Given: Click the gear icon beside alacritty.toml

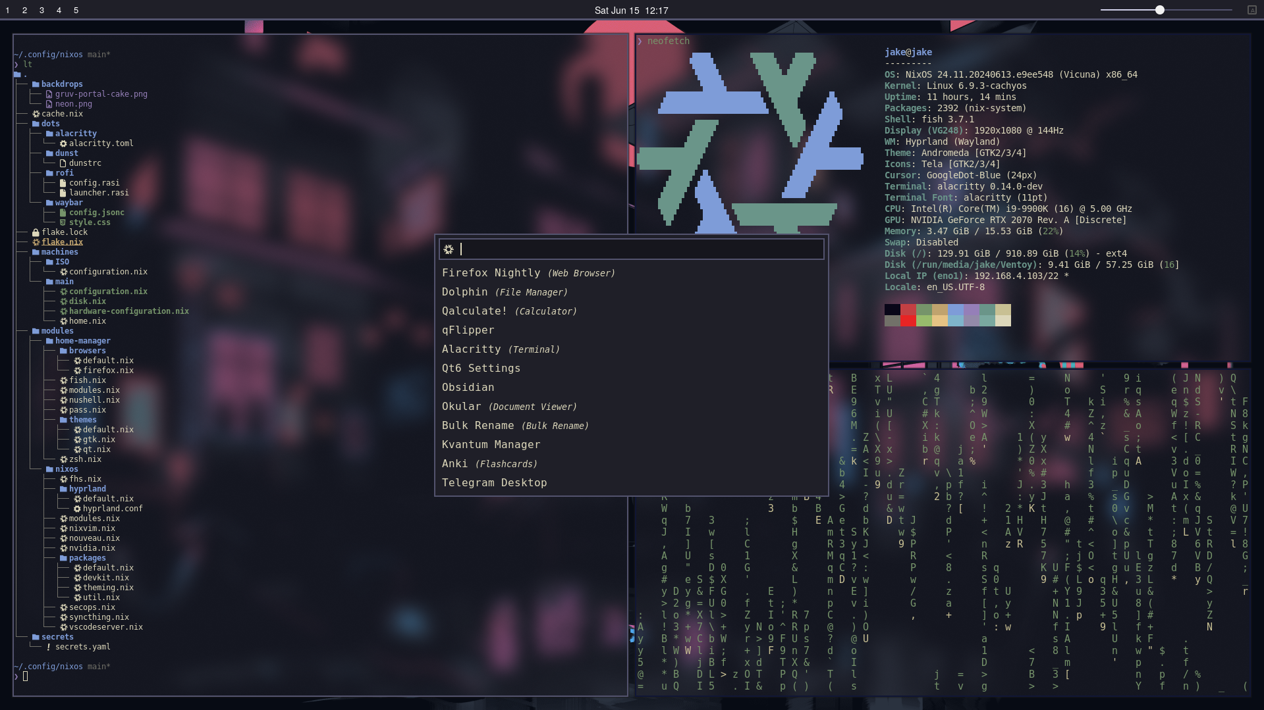Looking at the screenshot, I should point(63,143).
